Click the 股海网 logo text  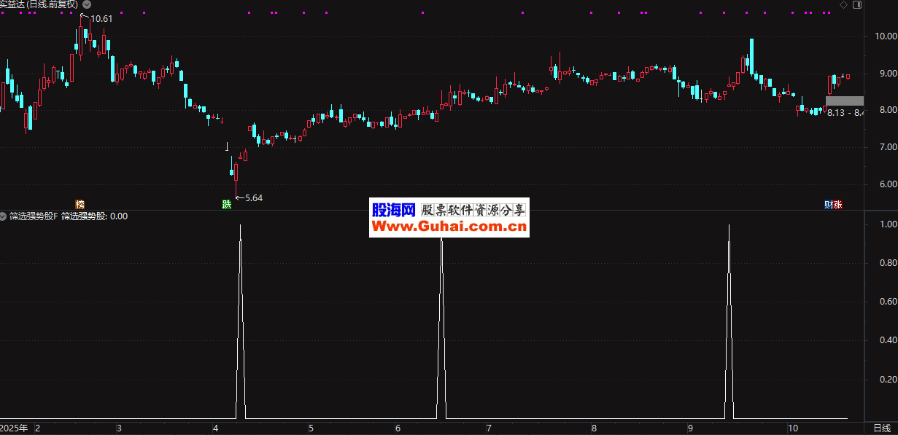(394, 211)
